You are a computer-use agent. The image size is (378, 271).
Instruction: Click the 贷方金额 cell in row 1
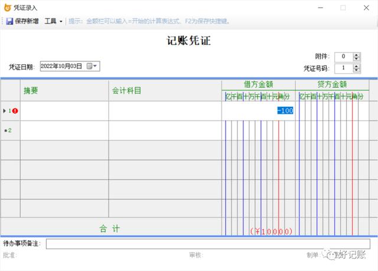[332, 111]
